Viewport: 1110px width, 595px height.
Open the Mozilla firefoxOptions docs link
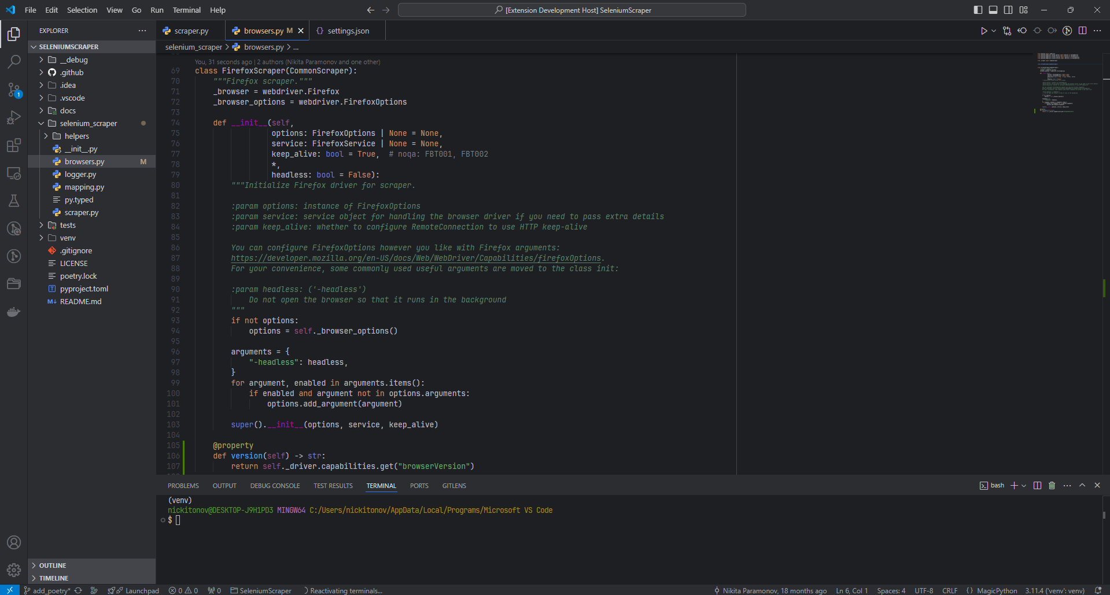click(x=416, y=258)
